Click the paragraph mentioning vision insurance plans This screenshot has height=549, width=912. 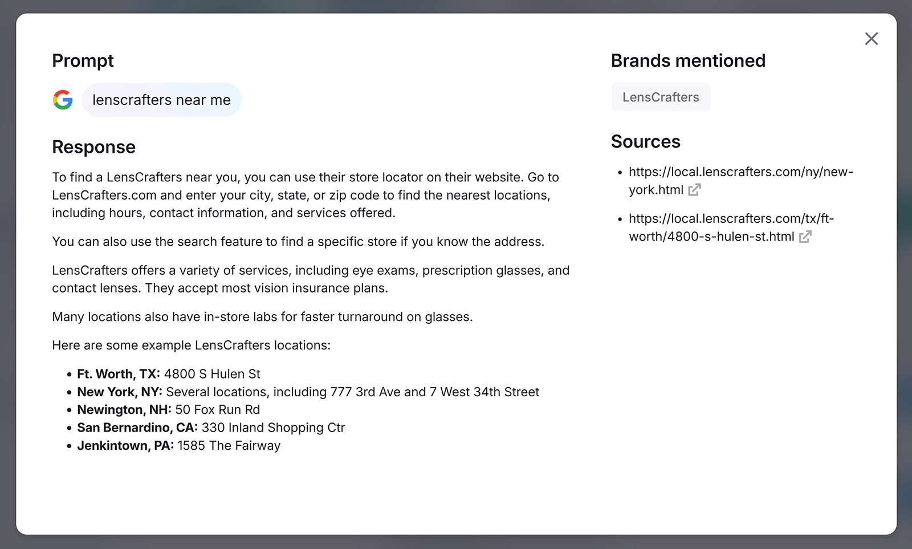click(x=311, y=279)
